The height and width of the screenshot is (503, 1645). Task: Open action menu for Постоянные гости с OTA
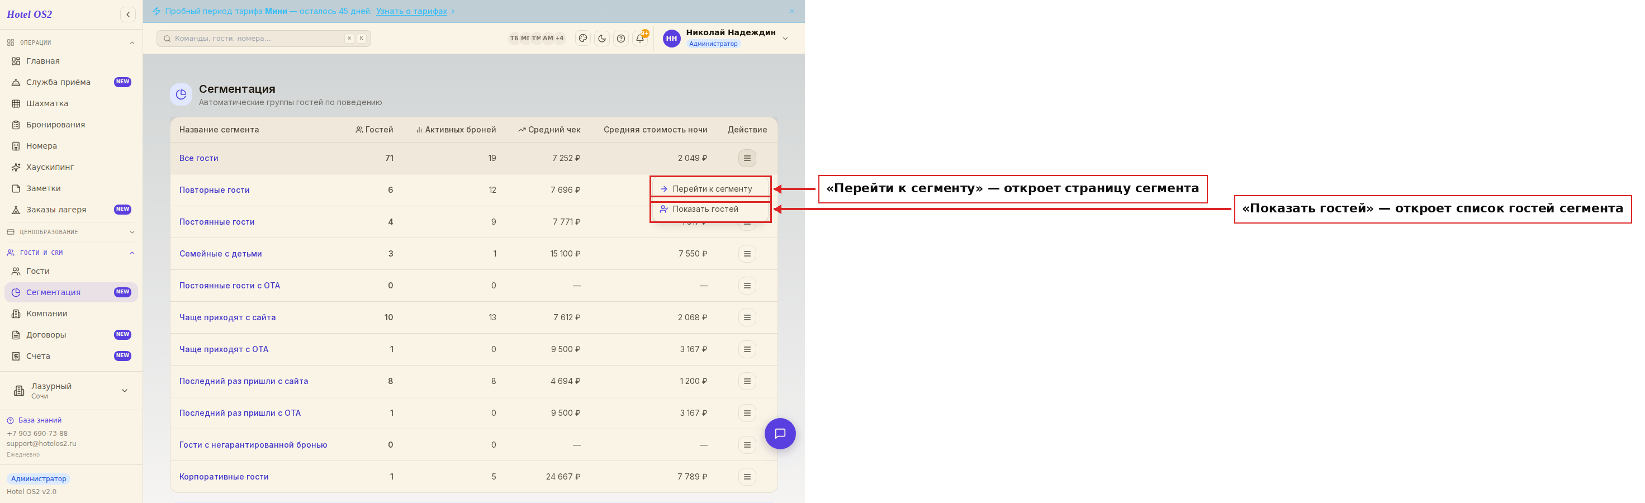click(747, 286)
